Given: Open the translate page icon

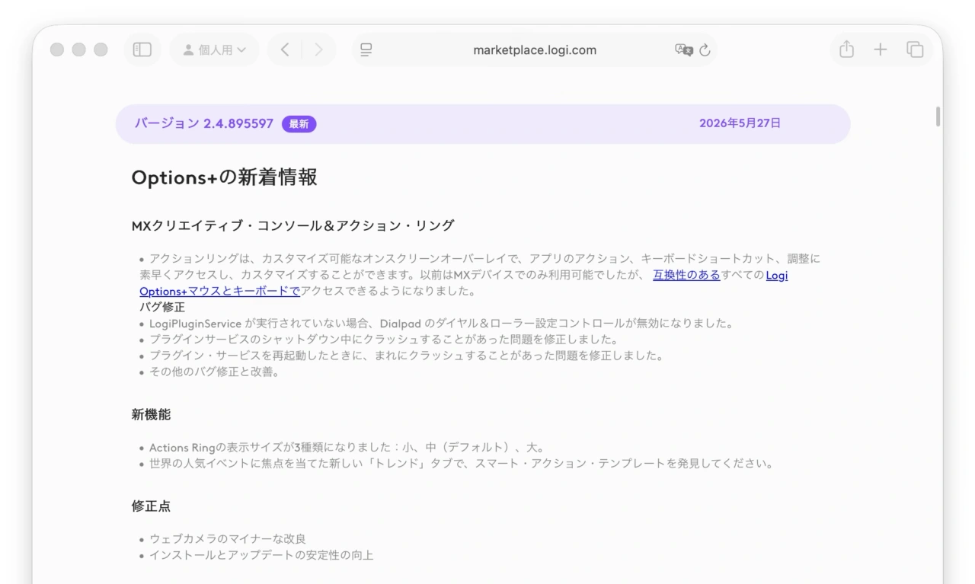Looking at the screenshot, I should 684,49.
